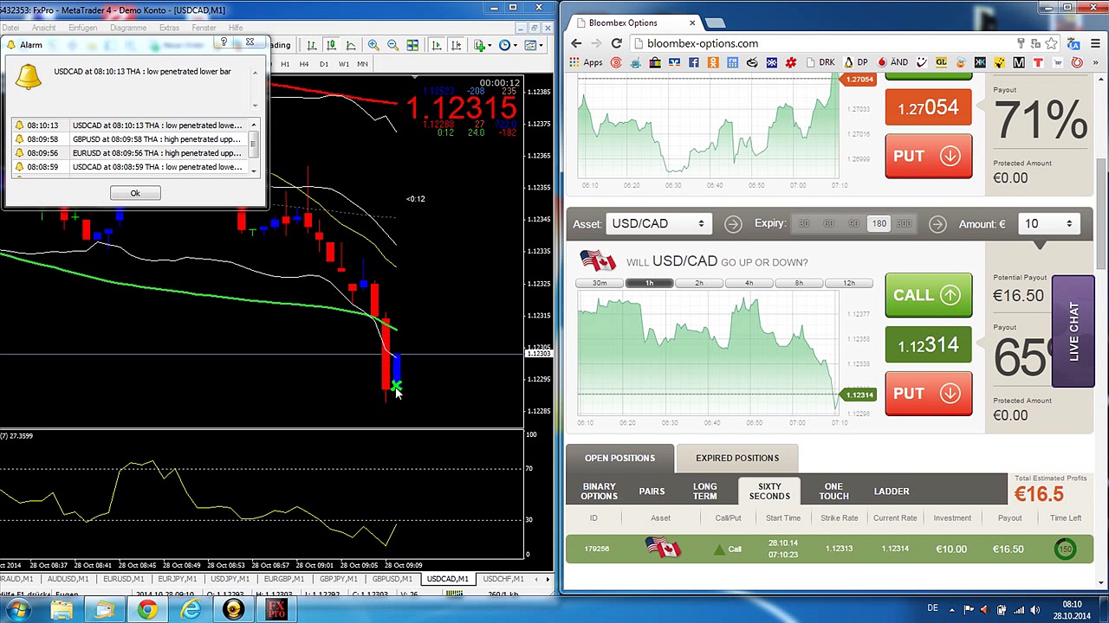Click the tile windows icon in MetaTrader toolbar
This screenshot has width=1109, height=623.
pyautogui.click(x=412, y=45)
